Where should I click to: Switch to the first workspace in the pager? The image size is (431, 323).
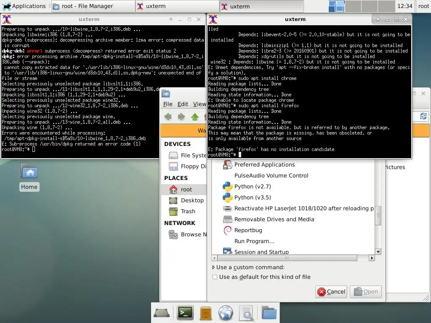click(336, 6)
